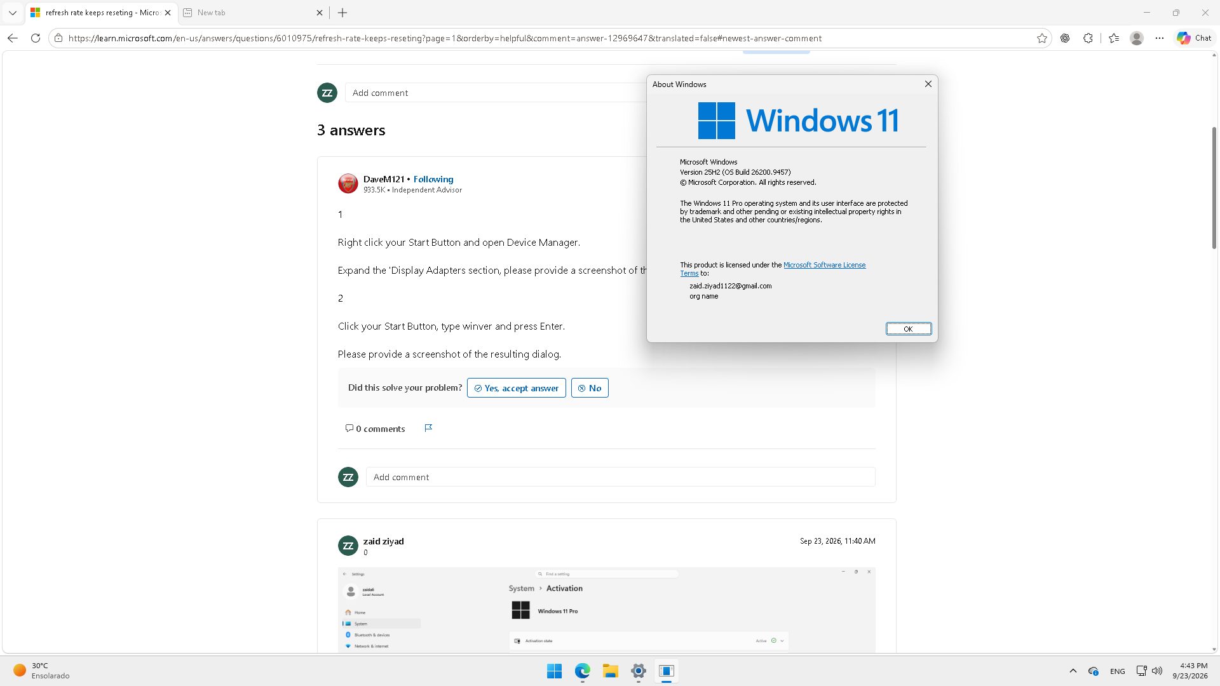Viewport: 1220px width, 686px height.
Task: Click the top Add comment field
Action: point(496,93)
